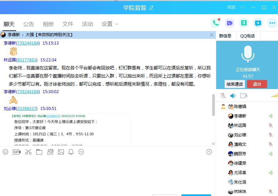
Task: Click the praying hands emoji sent at 15:30:02
Action: click(13, 100)
